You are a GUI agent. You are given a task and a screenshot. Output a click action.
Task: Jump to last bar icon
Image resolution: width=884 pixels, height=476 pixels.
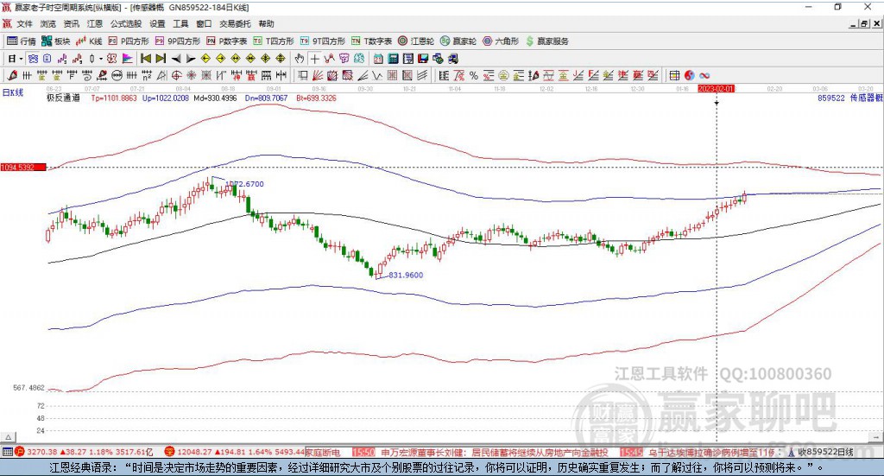point(161,59)
